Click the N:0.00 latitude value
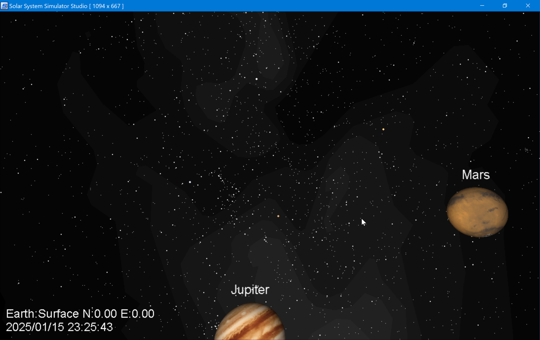 100,314
